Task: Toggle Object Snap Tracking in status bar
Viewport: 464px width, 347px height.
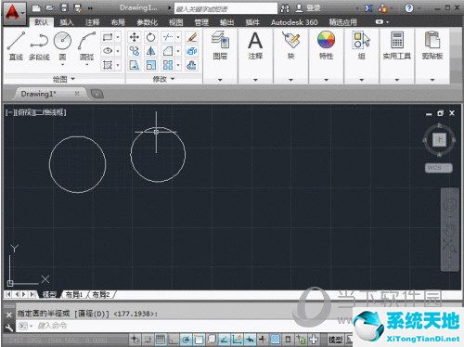Action: pyautogui.click(x=224, y=340)
